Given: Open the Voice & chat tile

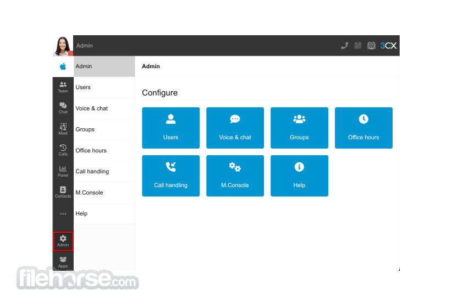Looking at the screenshot, I should (235, 128).
